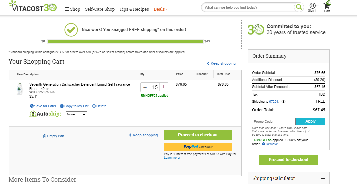Apply the promo code button
Screen dimensions: 357x184
[x=310, y=122]
